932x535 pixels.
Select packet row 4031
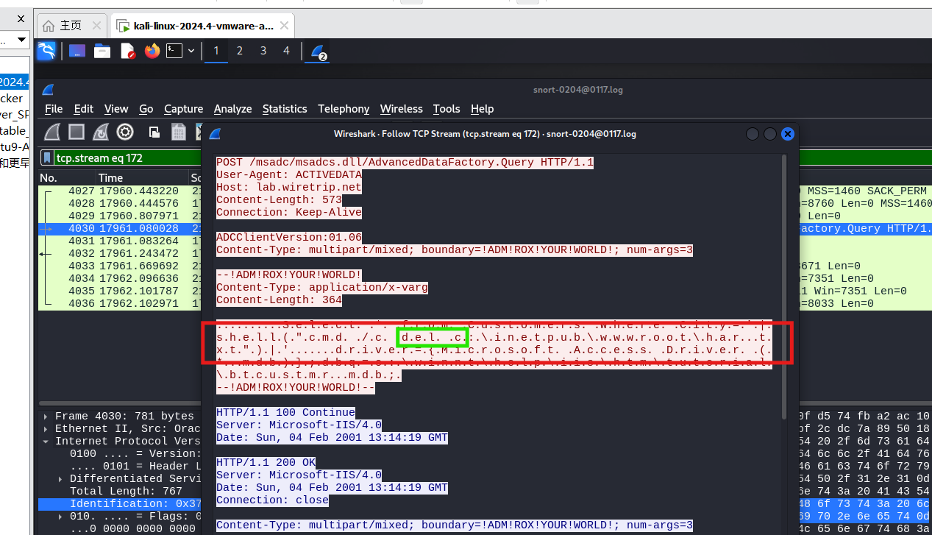(120, 241)
